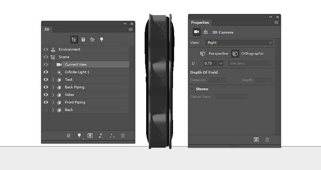Filter by whole scene in 3D panel

click(x=74, y=39)
